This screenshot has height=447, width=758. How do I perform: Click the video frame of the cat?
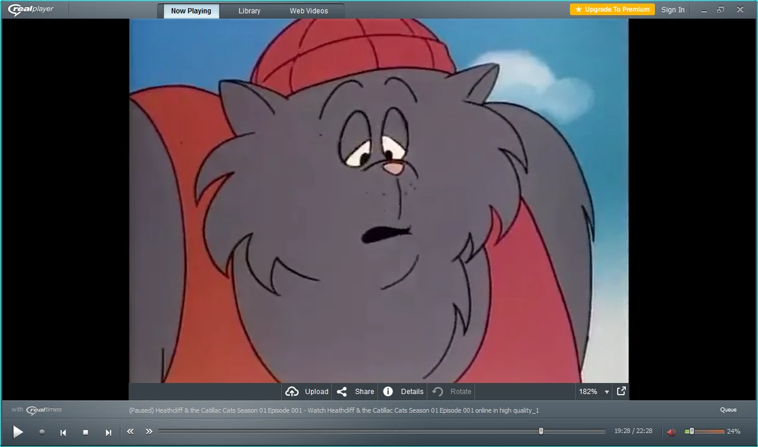tap(379, 201)
